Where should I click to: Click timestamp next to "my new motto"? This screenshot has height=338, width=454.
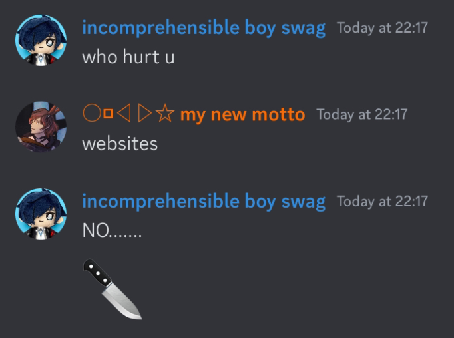click(362, 114)
